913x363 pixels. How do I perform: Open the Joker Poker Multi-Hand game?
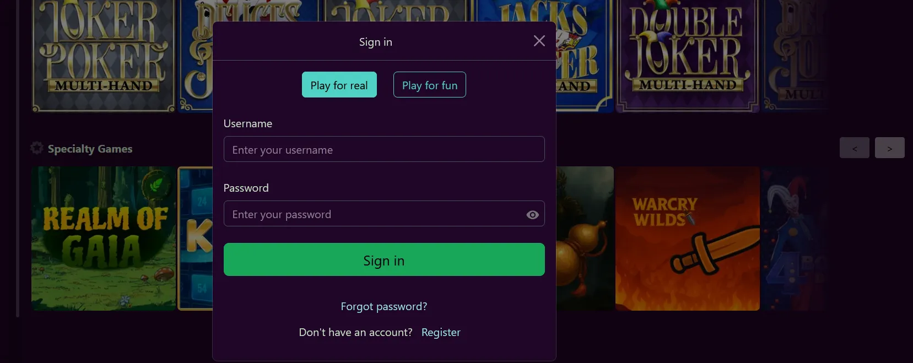(x=103, y=55)
